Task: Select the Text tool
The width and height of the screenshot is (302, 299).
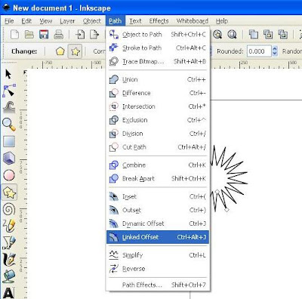Action: tap(8, 293)
